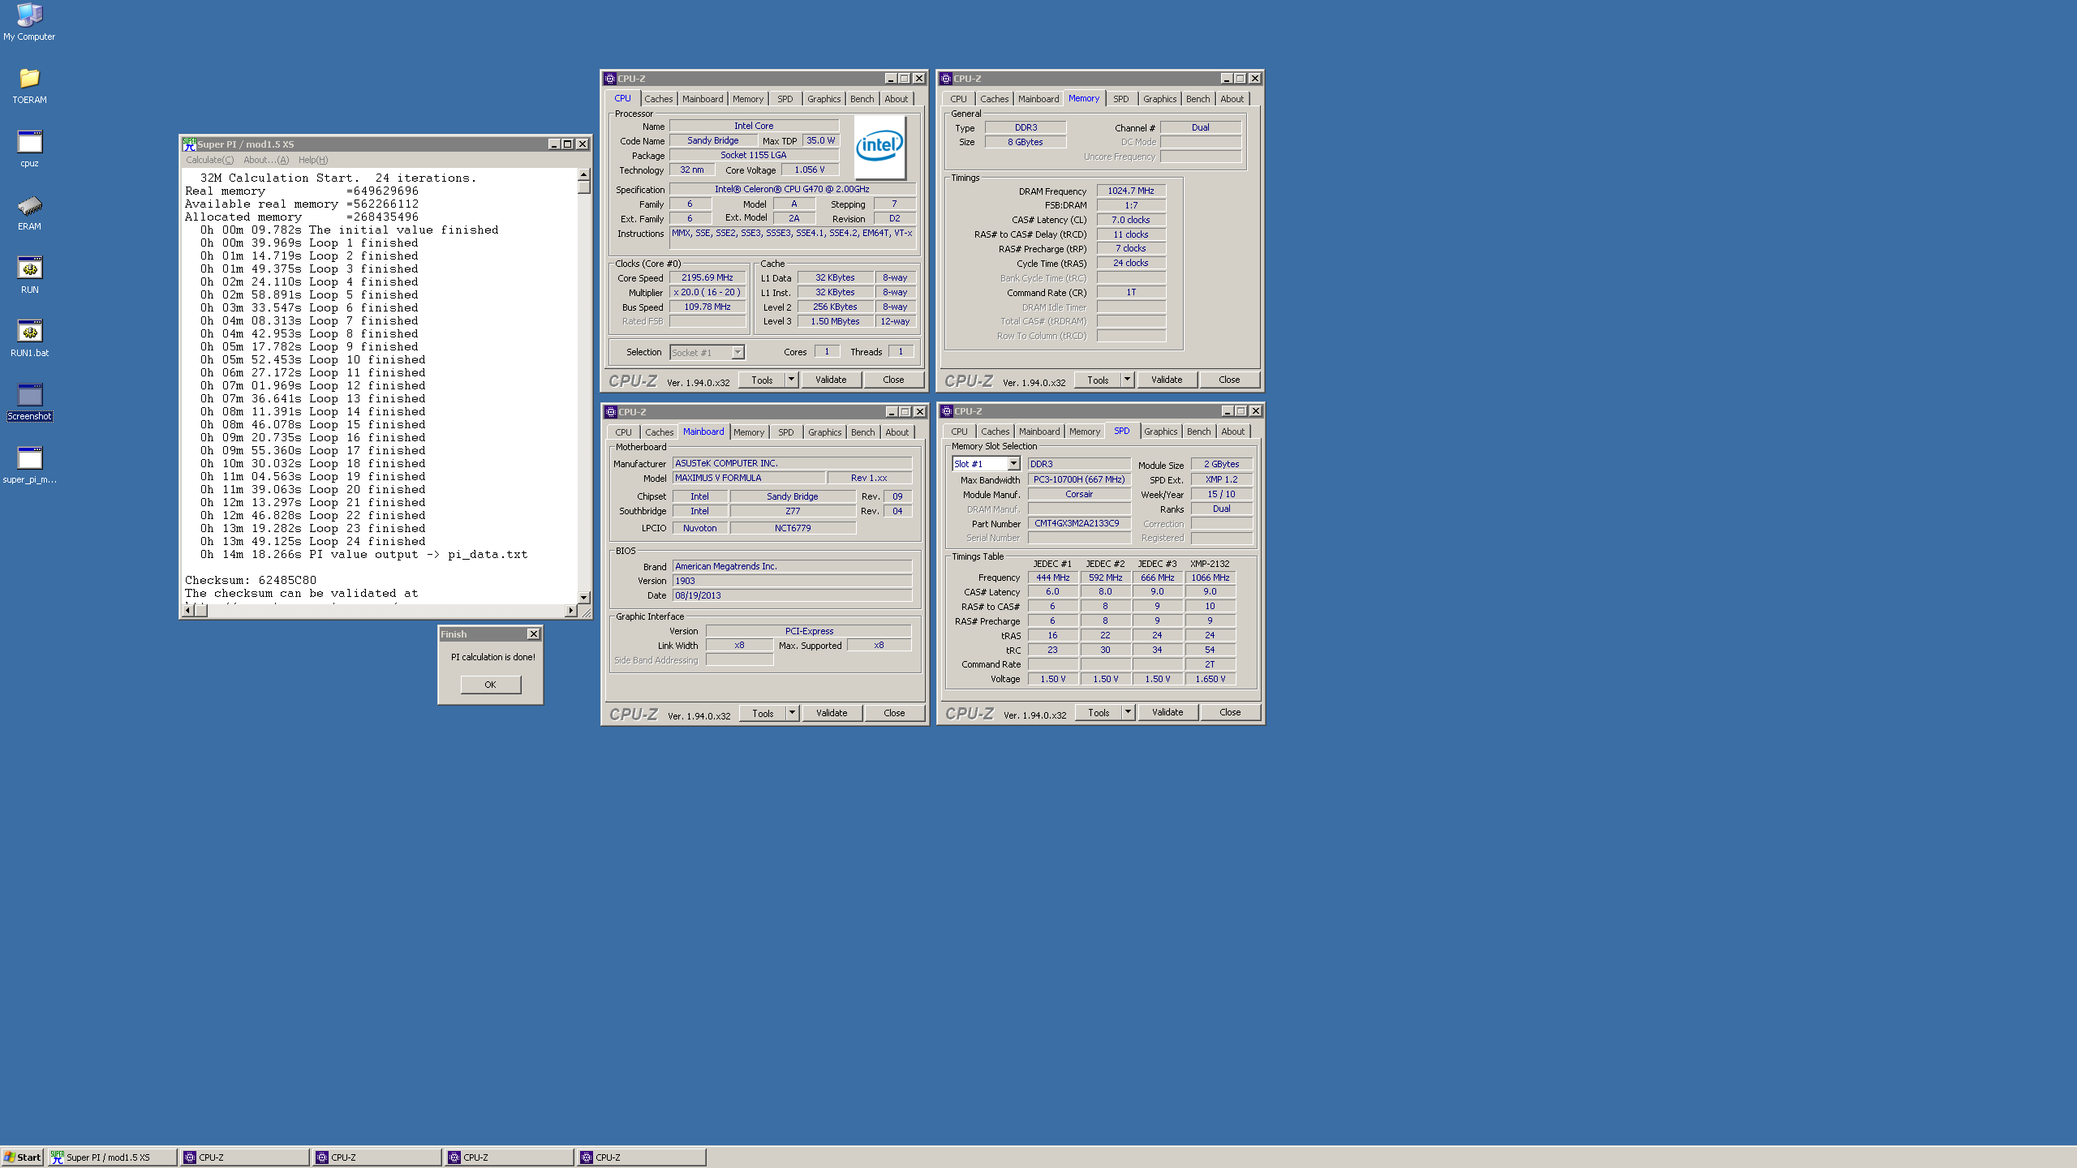Image resolution: width=2077 pixels, height=1168 pixels.
Task: Expand Tools dropdown arrow in the CPU-Z CPU tab window
Action: 791,380
